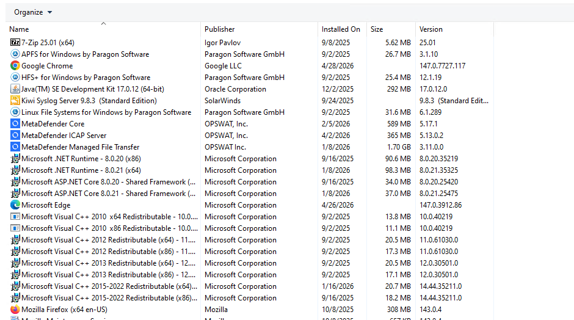Click the 292 MB size value
The image size is (574, 320).
tap(399, 89)
